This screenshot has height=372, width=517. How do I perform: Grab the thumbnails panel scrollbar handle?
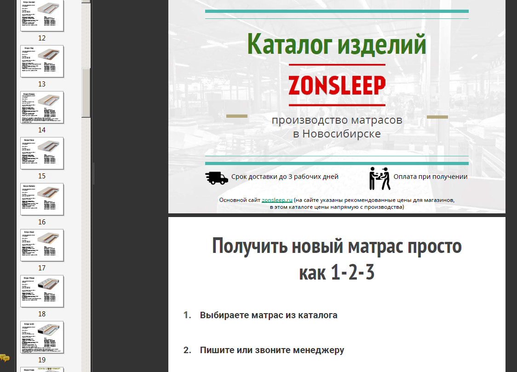tap(86, 92)
